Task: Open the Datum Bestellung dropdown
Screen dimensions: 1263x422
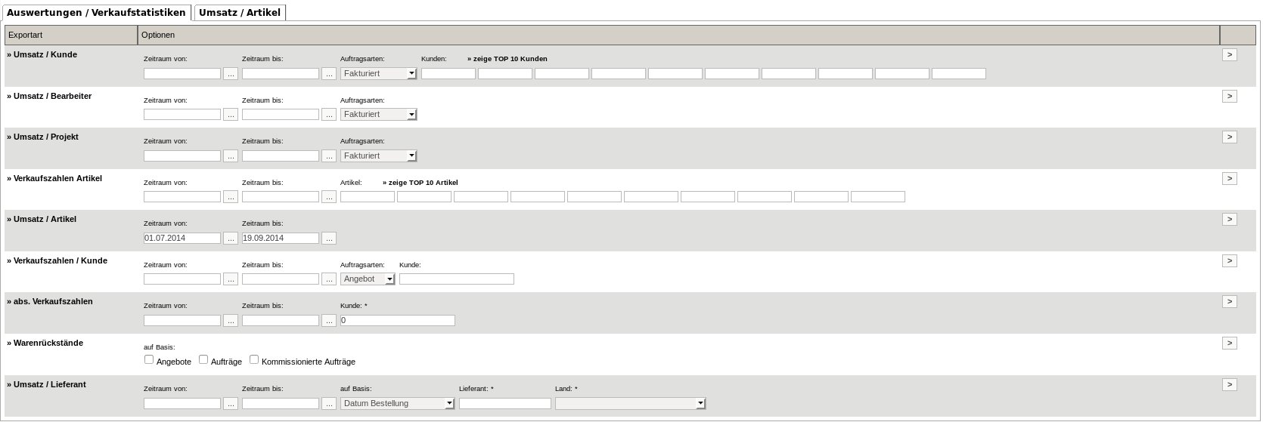Action: point(397,403)
